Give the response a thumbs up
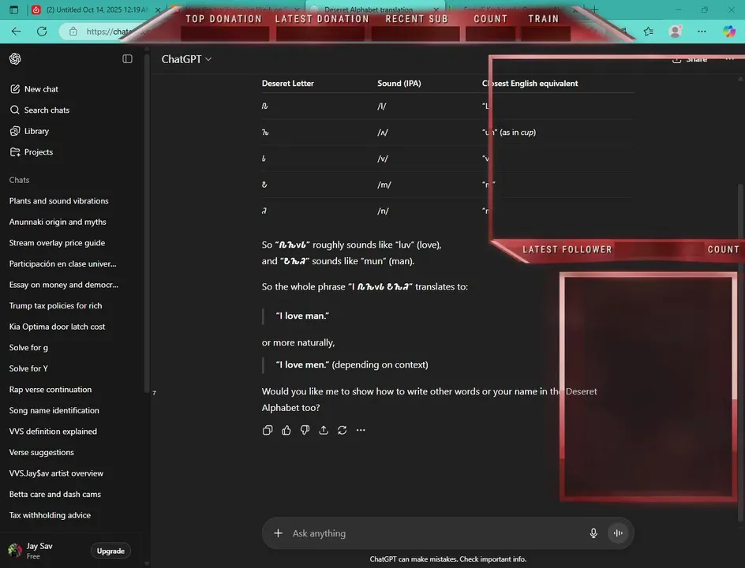The image size is (745, 568). point(286,430)
